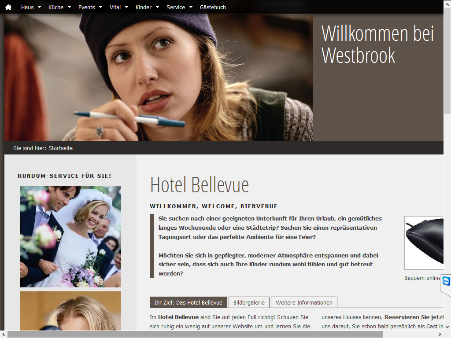Open the Service menu item
Viewport: 451px width, 338px height.
tap(176, 7)
